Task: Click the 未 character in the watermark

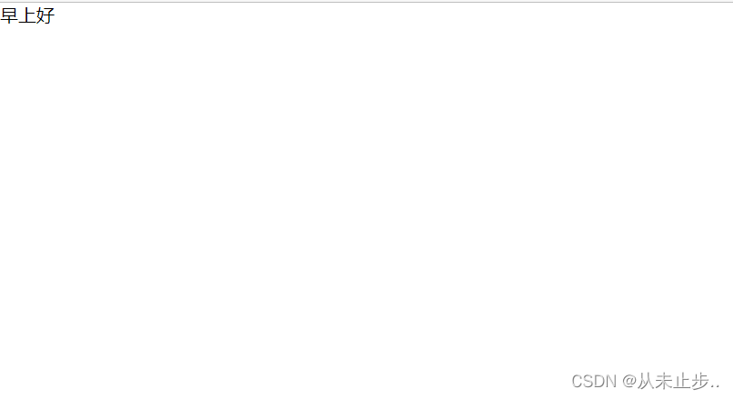Action: (x=664, y=381)
